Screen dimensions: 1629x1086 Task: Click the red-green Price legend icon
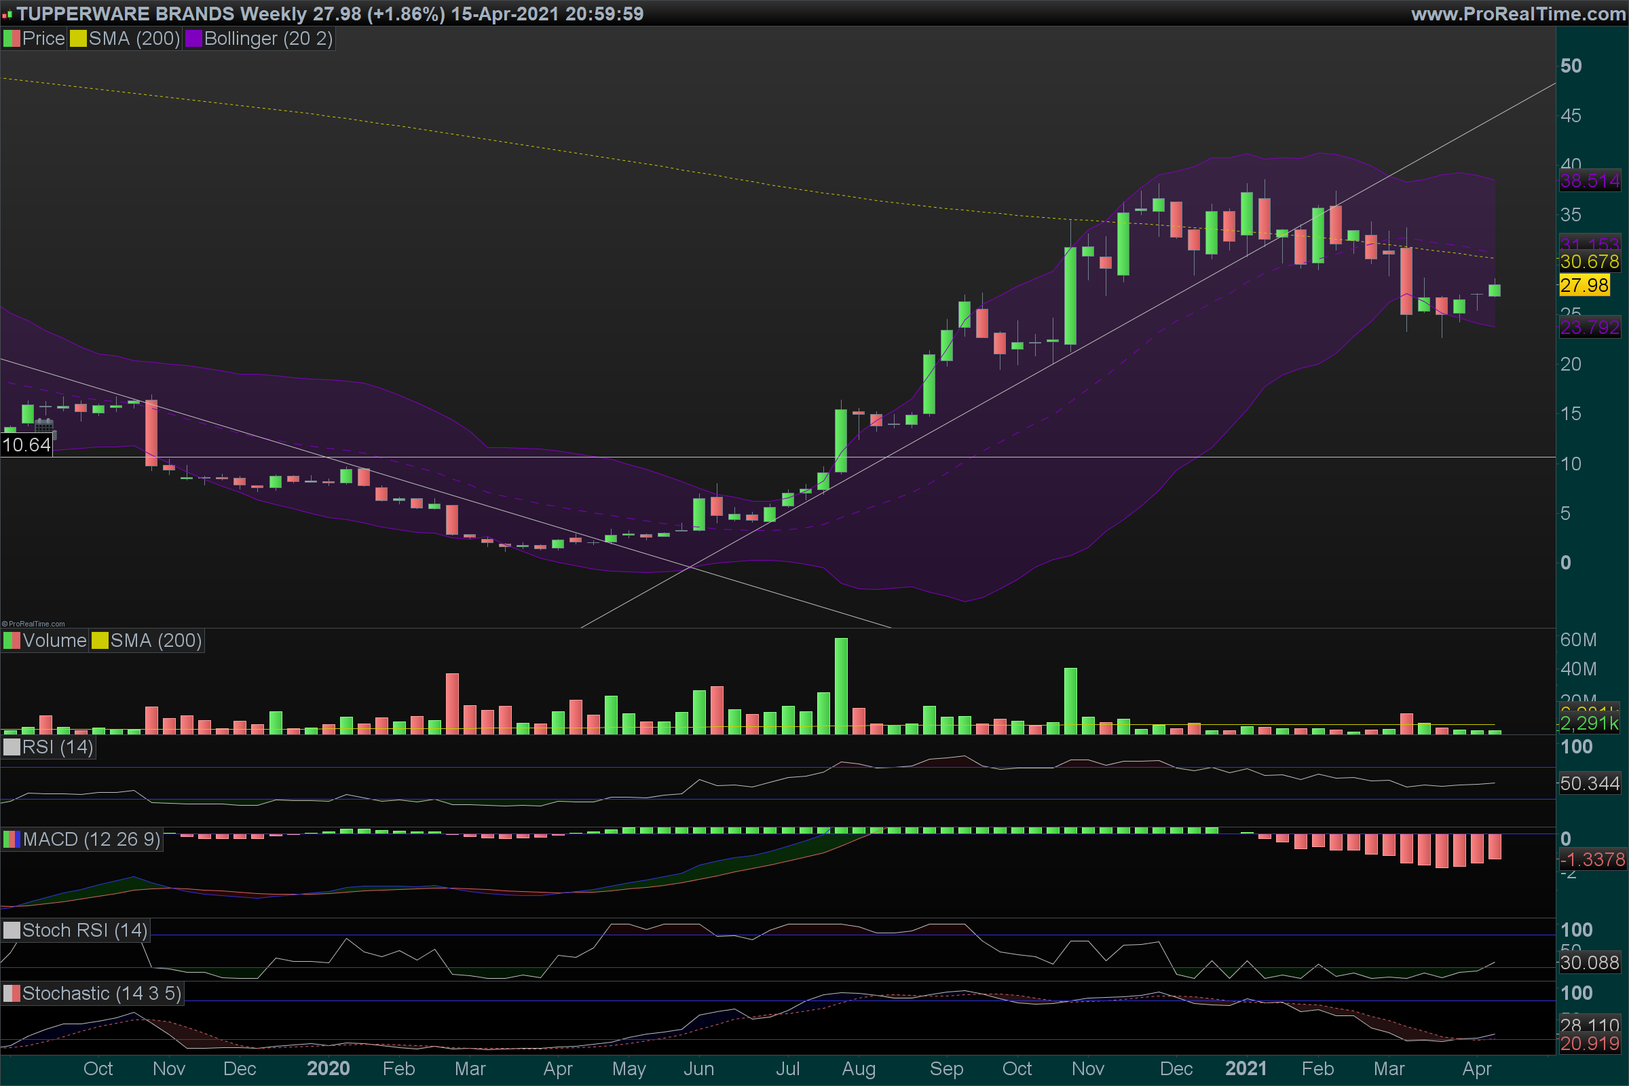click(11, 39)
